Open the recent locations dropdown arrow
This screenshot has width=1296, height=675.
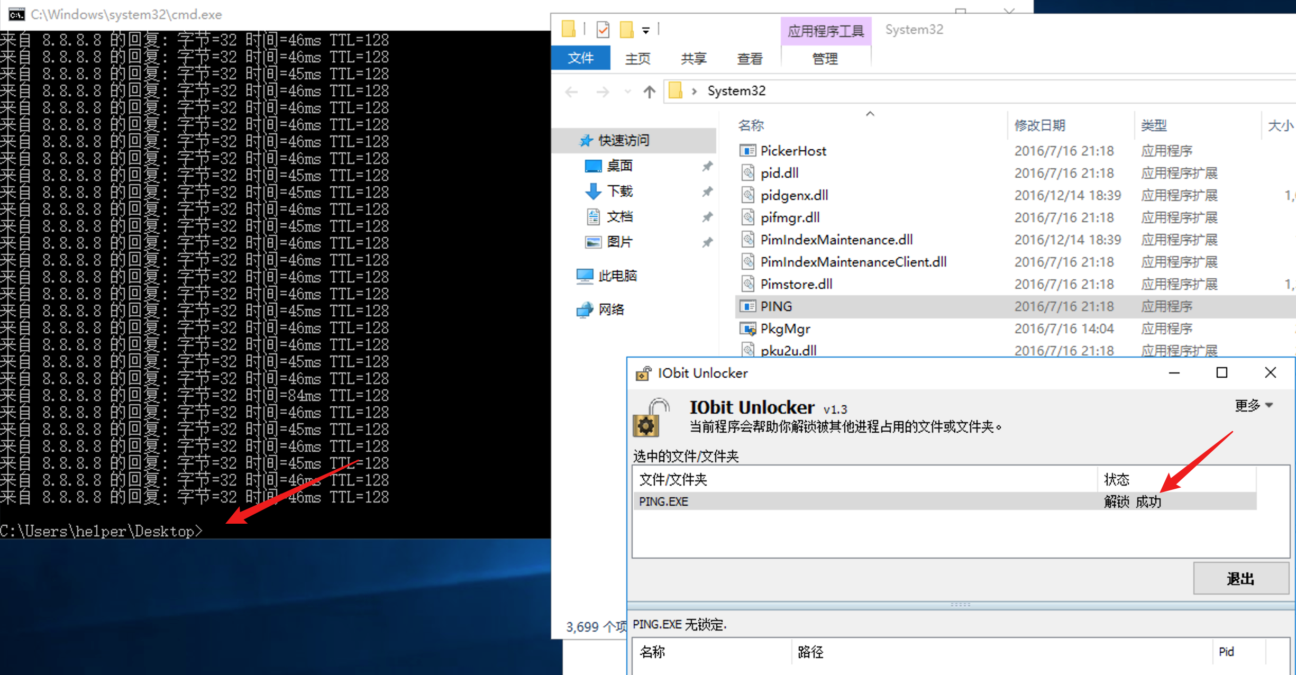tap(627, 92)
